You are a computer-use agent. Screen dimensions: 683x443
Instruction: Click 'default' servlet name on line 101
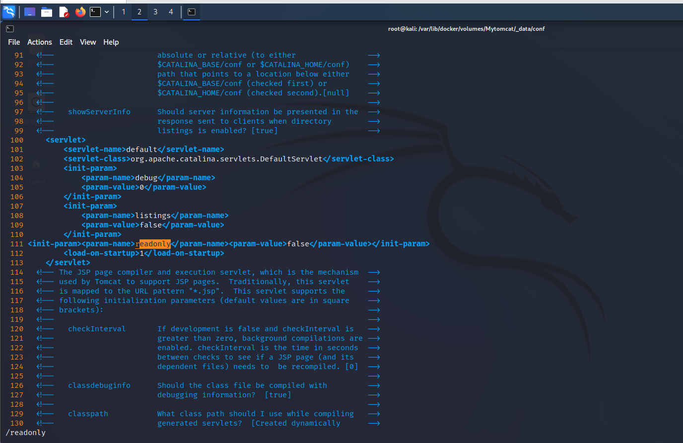click(x=141, y=149)
